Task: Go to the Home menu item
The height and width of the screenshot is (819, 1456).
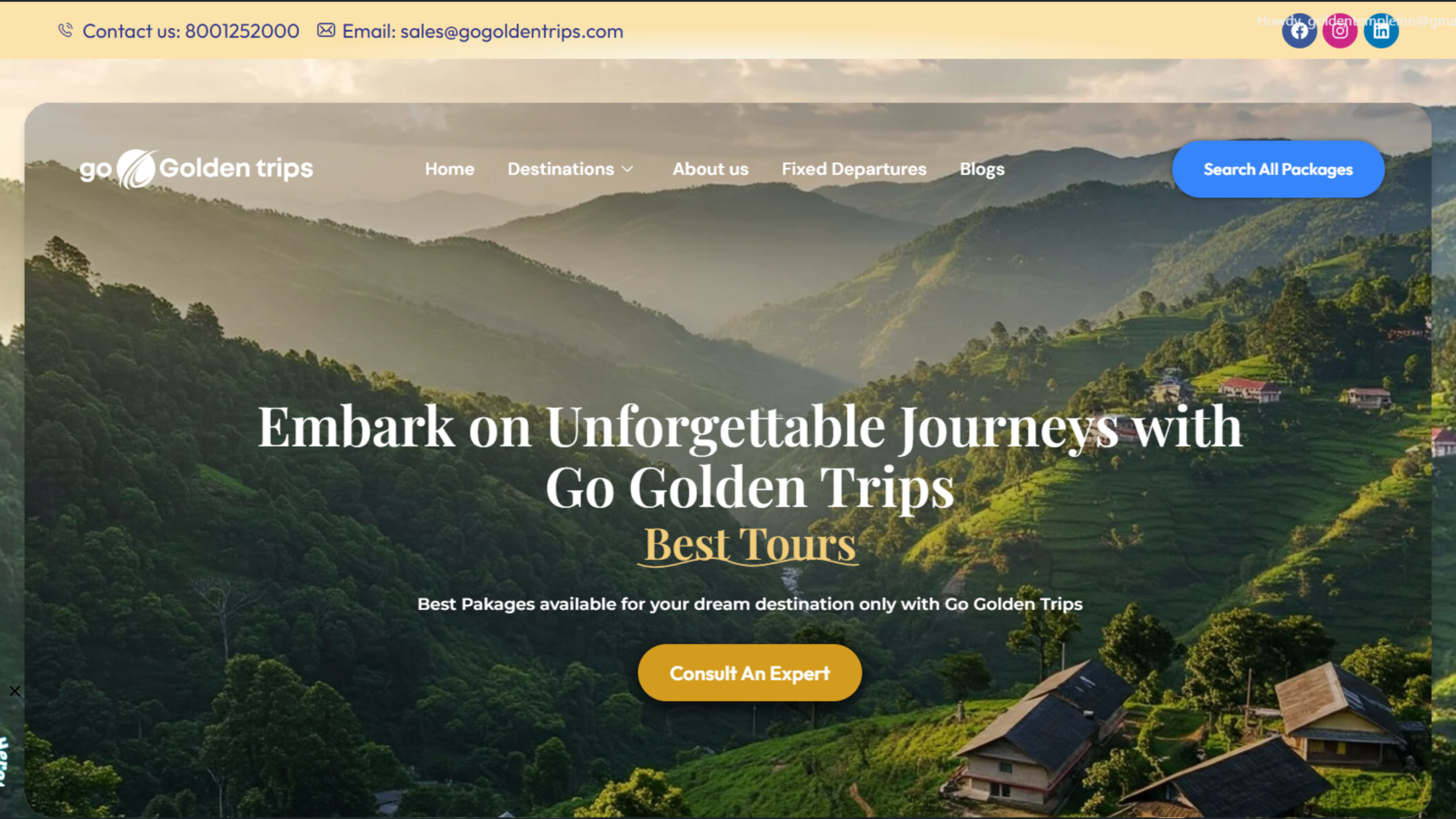Action: pyautogui.click(x=449, y=169)
